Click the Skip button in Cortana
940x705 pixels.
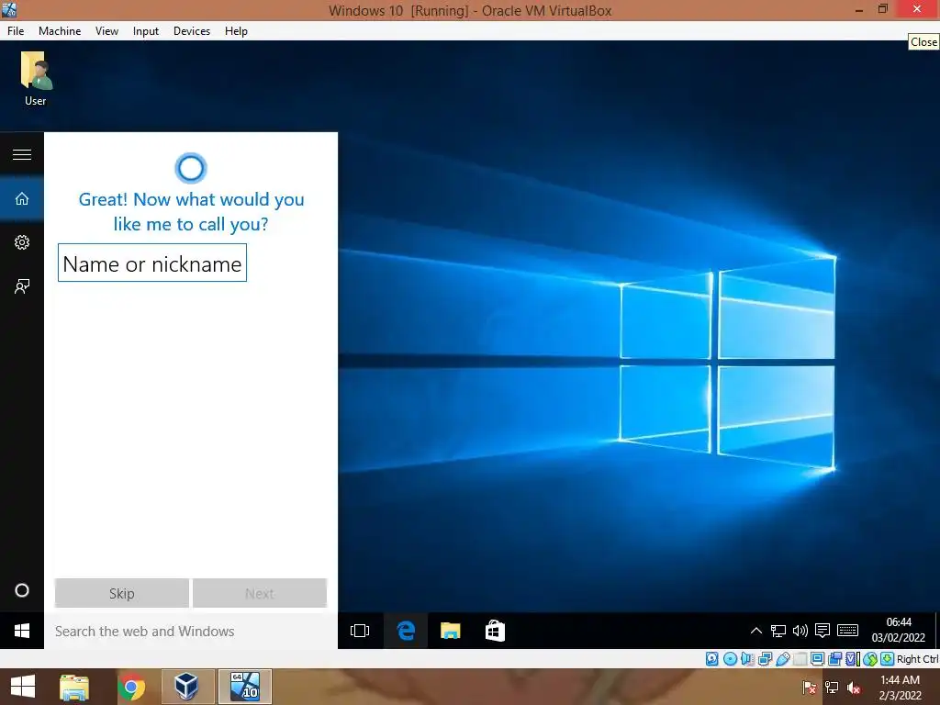pyautogui.click(x=122, y=594)
